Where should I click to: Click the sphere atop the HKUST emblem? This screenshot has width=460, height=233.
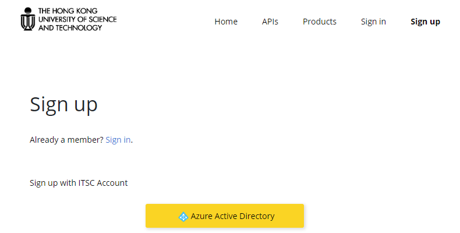pos(28,10)
